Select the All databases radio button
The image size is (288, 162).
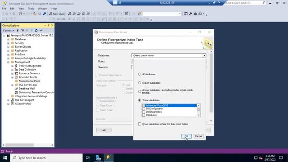pos(139,74)
